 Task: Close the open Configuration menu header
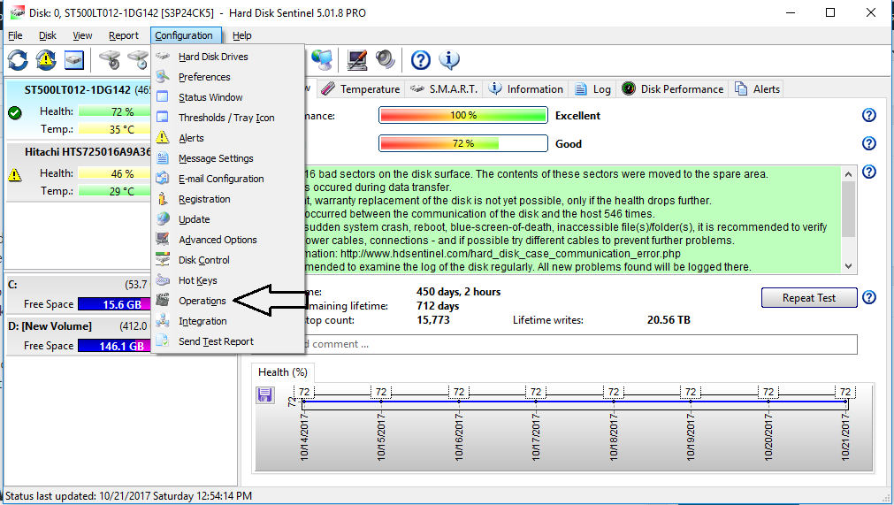tap(186, 35)
